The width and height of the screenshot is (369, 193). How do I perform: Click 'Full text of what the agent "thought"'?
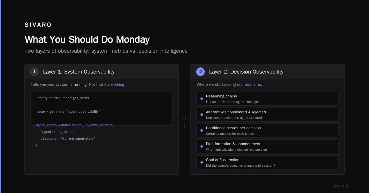tap(233, 102)
